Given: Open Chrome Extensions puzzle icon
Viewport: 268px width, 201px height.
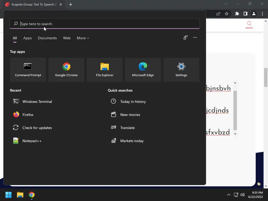Looking at the screenshot, I should [x=237, y=14].
